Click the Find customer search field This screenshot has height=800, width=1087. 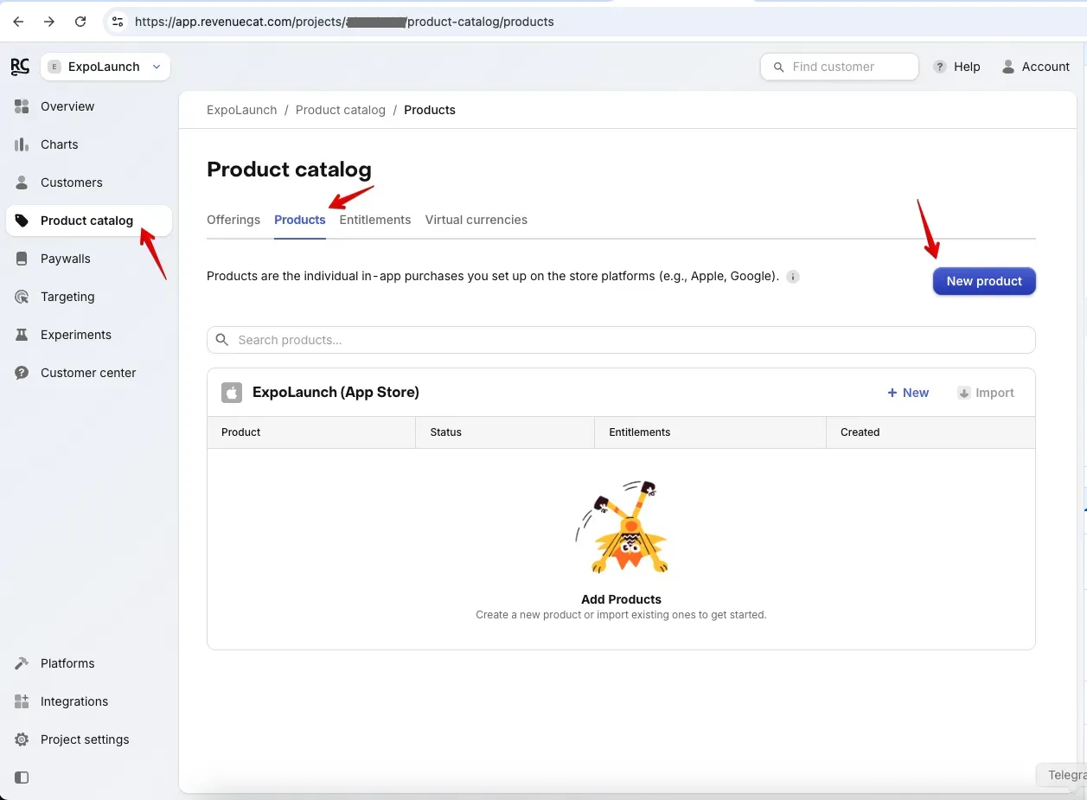840,67
